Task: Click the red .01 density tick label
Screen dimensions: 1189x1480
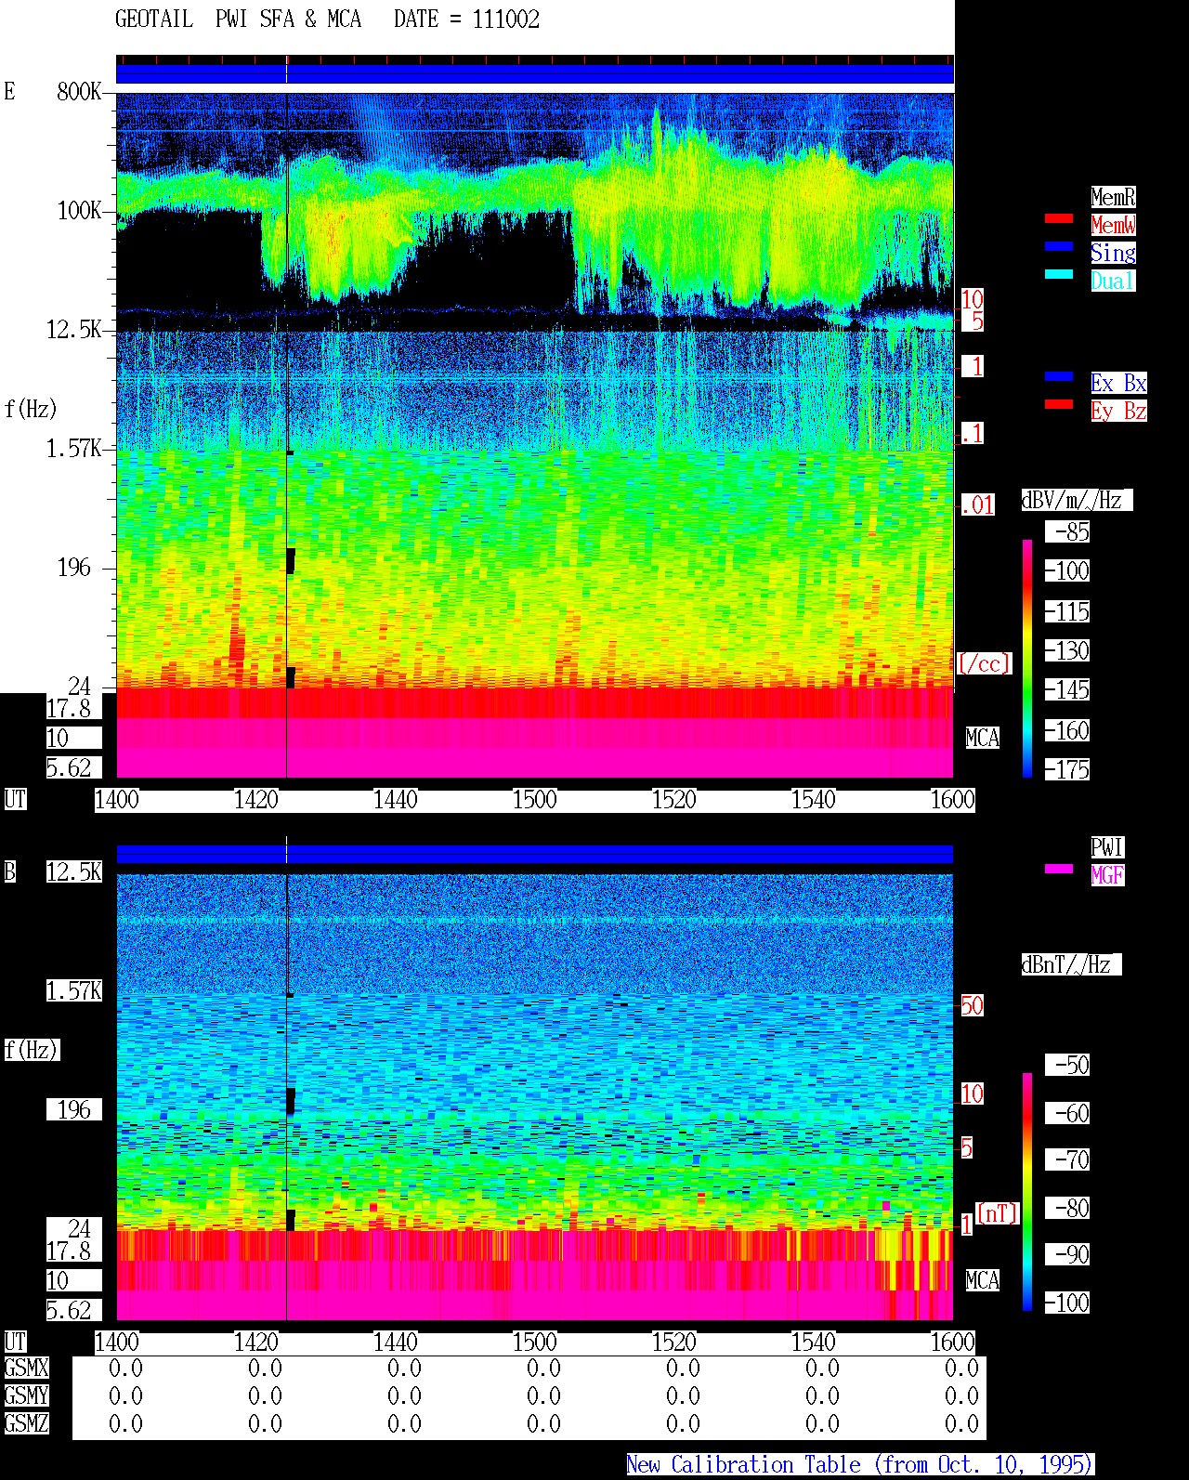Action: [x=977, y=505]
